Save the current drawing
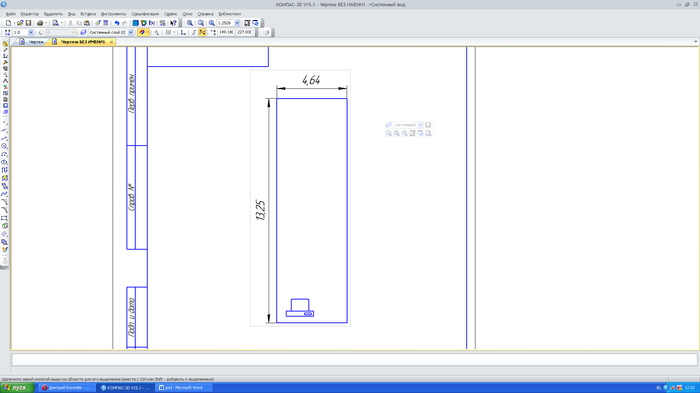This screenshot has height=393, width=700. [x=28, y=23]
